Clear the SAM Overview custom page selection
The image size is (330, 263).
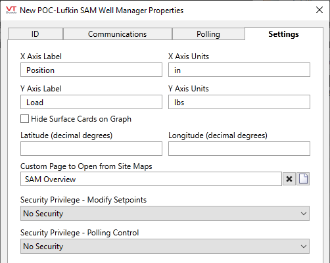pos(289,179)
